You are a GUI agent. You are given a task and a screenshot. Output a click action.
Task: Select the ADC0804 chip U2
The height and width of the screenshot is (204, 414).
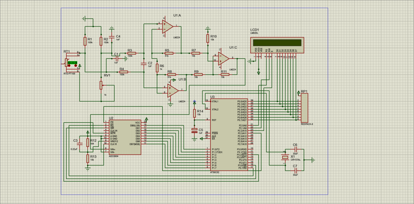coord(125,137)
